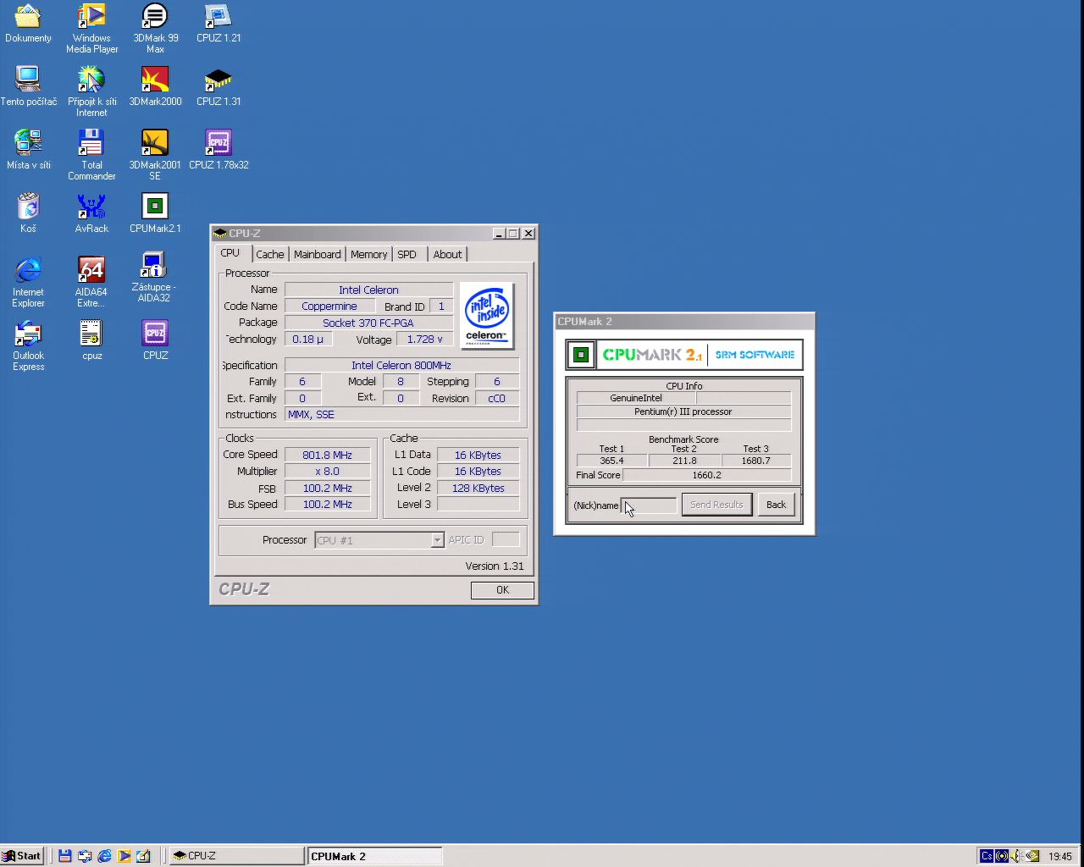Click the CPUMark 2.1 logo icon

pyautogui.click(x=581, y=355)
